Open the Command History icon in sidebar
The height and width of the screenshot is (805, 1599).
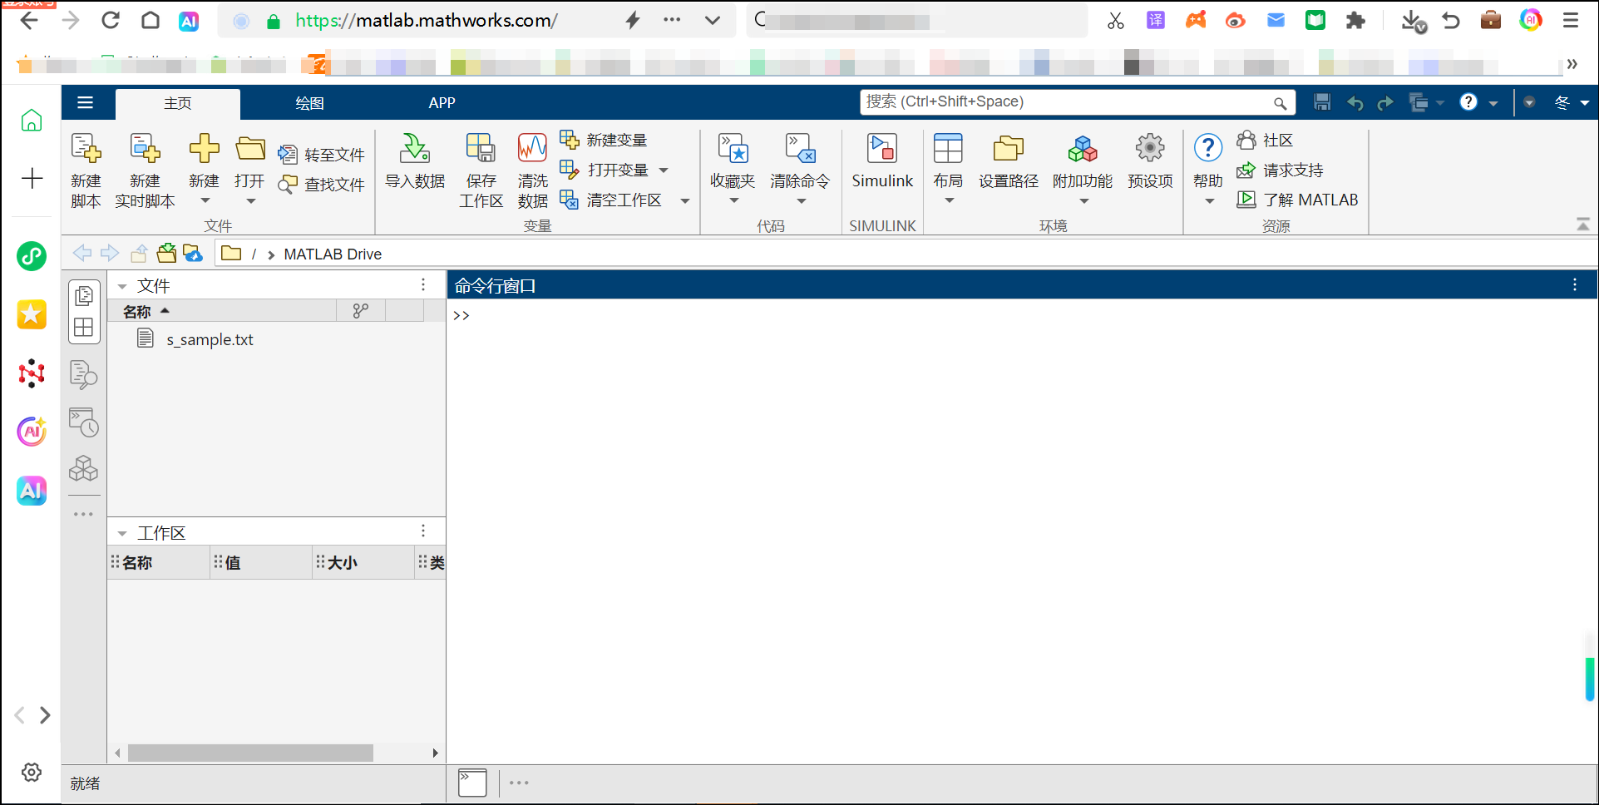click(x=84, y=422)
